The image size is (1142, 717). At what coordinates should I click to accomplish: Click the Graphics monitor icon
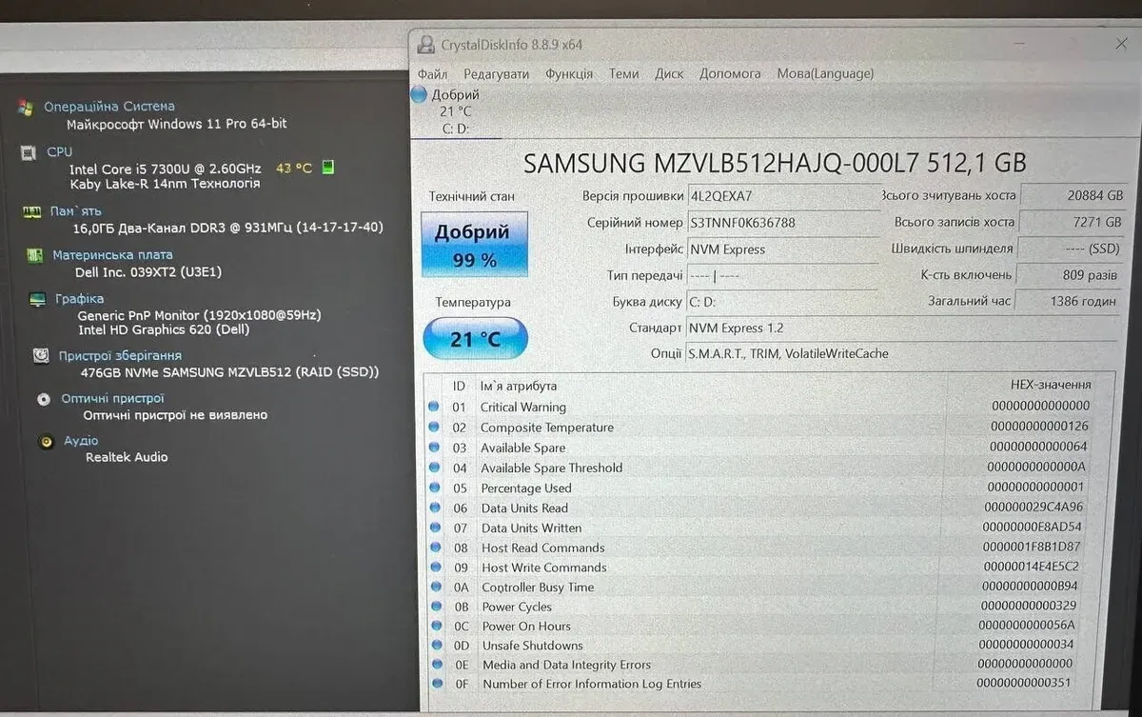[37, 299]
